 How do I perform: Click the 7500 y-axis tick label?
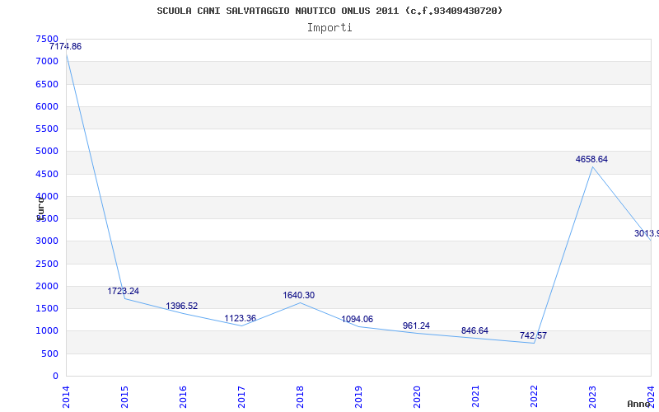click(x=47, y=40)
